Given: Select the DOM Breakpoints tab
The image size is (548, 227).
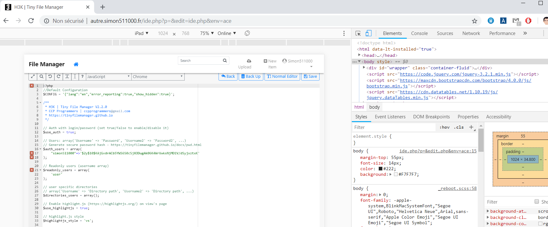Looking at the screenshot, I should point(431,117).
